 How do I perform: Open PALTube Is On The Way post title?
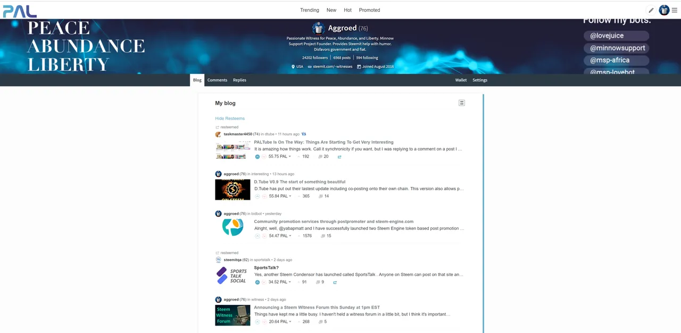323,142
